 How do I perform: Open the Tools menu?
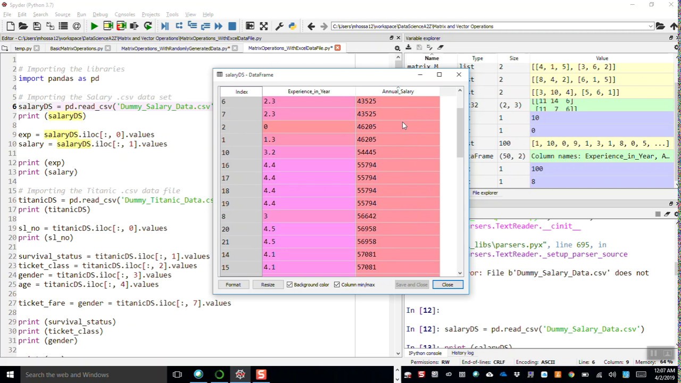tap(172, 14)
